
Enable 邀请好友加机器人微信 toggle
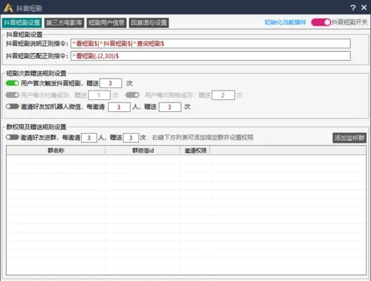[x=12, y=106]
